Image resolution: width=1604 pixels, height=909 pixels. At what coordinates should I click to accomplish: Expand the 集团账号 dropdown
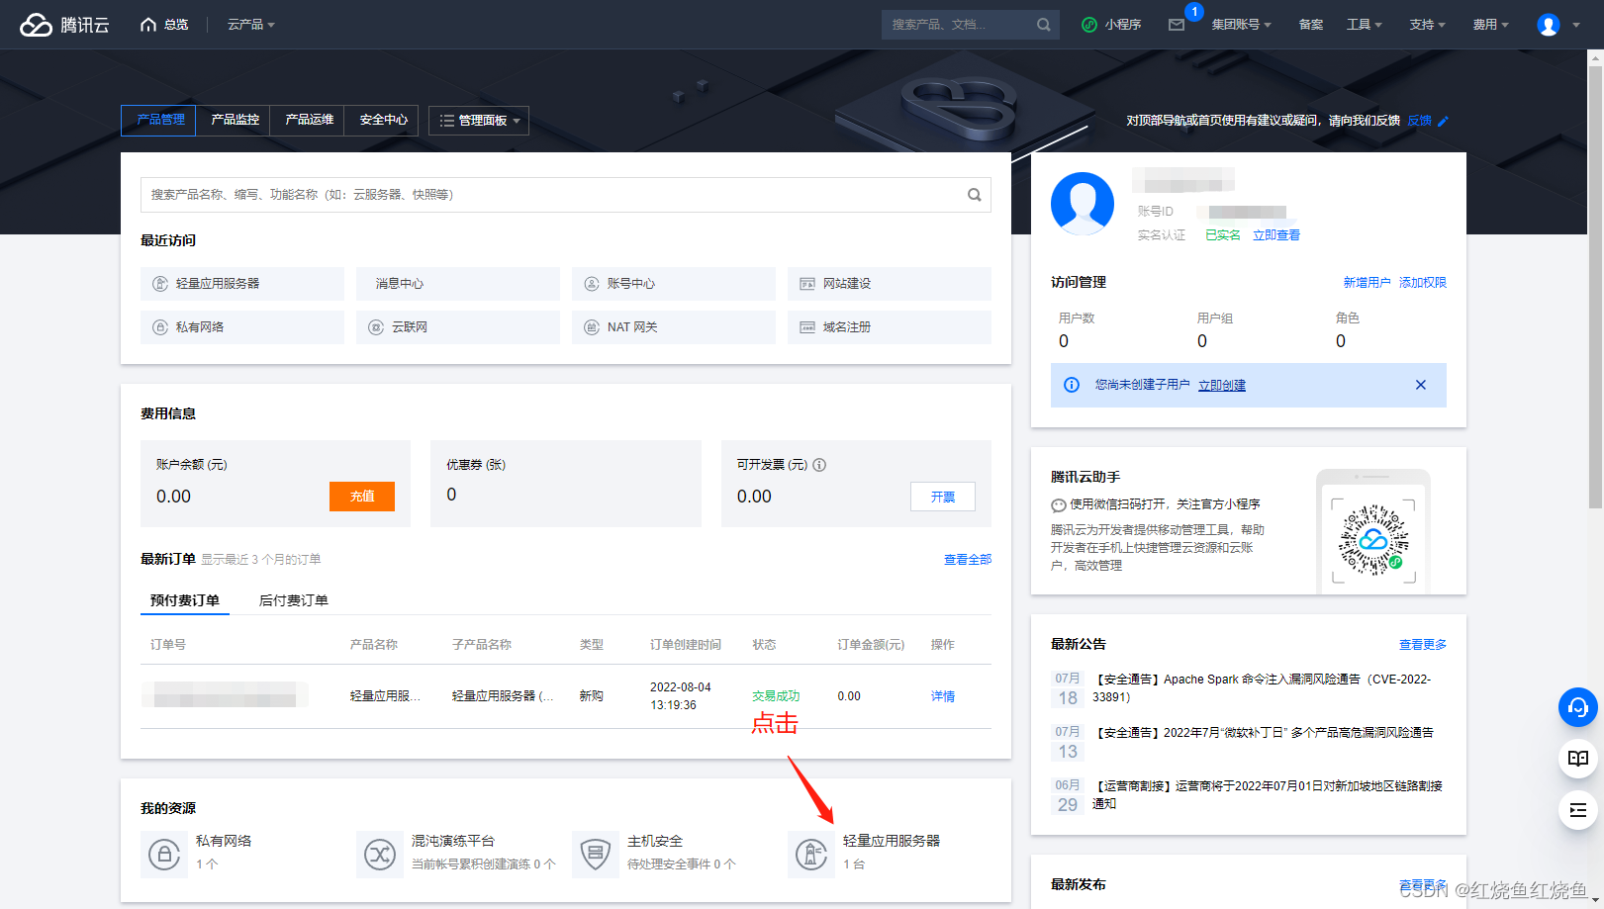1241,25
